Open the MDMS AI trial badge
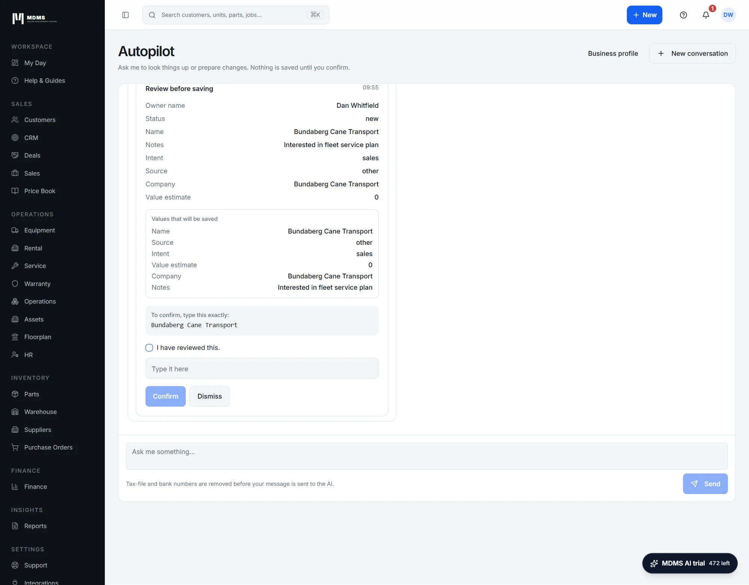 [x=690, y=563]
